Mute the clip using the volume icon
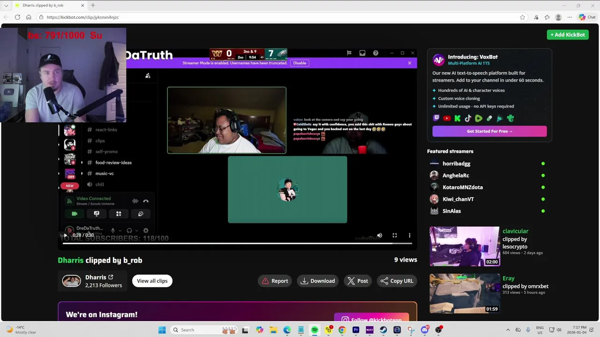Viewport: 600px width, 337px height. (380, 235)
